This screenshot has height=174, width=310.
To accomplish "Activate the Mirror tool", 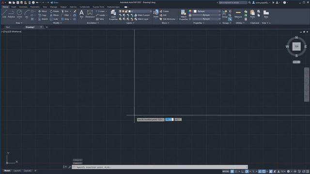I will 54,15.
